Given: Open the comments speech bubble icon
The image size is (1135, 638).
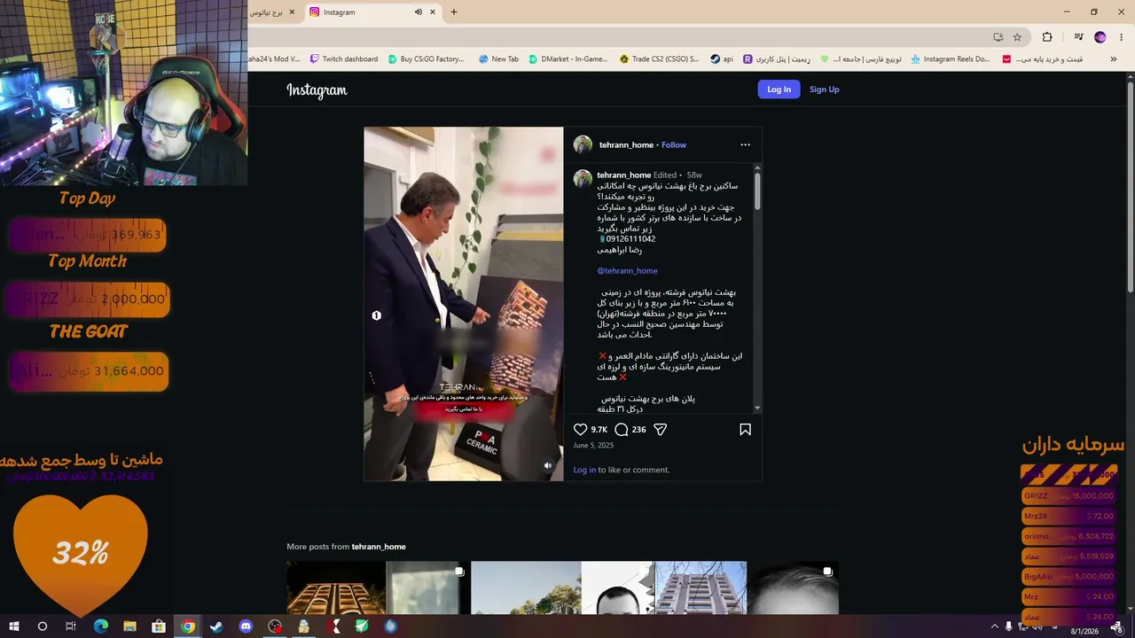Looking at the screenshot, I should [x=622, y=430].
